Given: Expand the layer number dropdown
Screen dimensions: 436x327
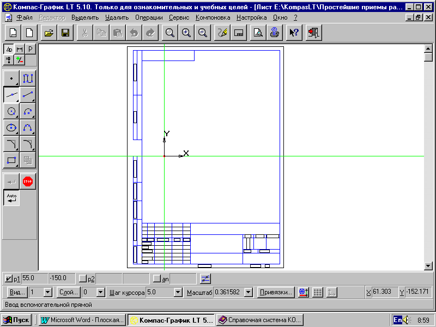Looking at the screenshot, I should click(101, 292).
